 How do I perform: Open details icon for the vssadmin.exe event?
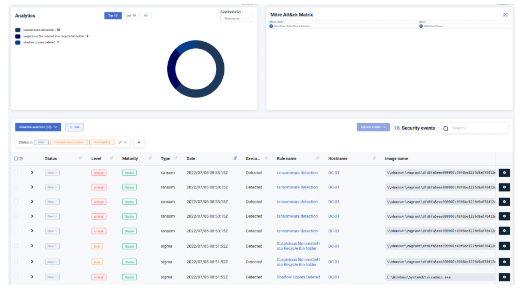pyautogui.click(x=504, y=277)
